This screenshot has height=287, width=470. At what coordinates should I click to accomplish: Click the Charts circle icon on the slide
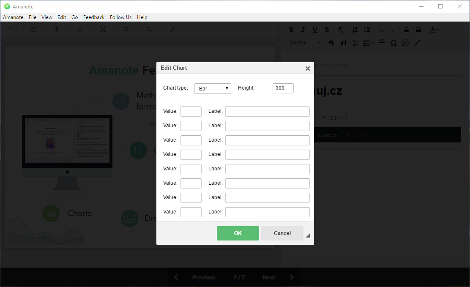coord(51,213)
